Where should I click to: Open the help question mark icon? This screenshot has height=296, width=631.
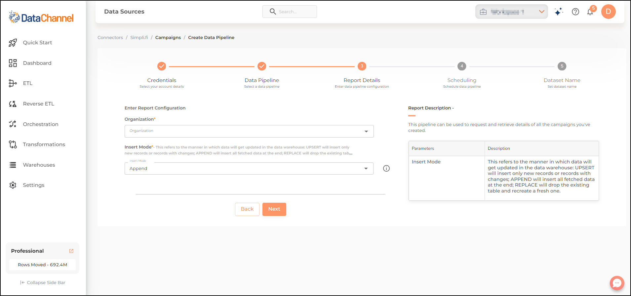[x=575, y=12]
